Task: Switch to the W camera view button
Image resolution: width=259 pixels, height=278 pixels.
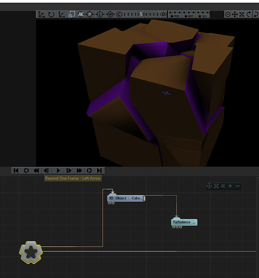Action: [x=110, y=14]
